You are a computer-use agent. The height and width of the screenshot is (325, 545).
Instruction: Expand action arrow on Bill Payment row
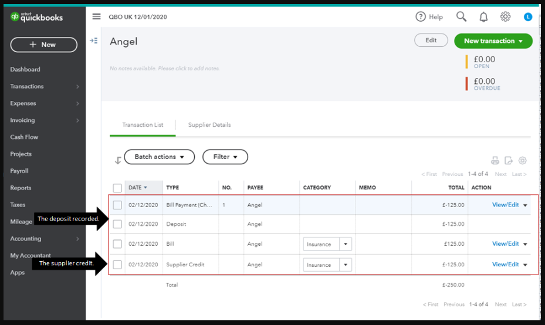(x=525, y=205)
